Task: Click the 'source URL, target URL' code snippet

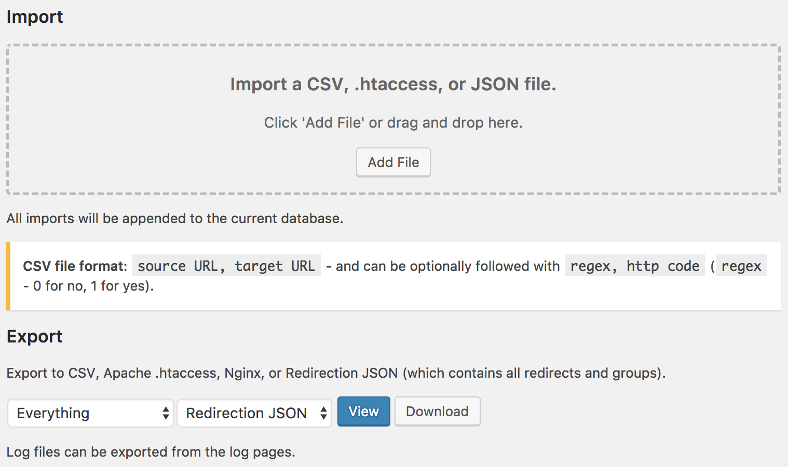Action: point(226,266)
